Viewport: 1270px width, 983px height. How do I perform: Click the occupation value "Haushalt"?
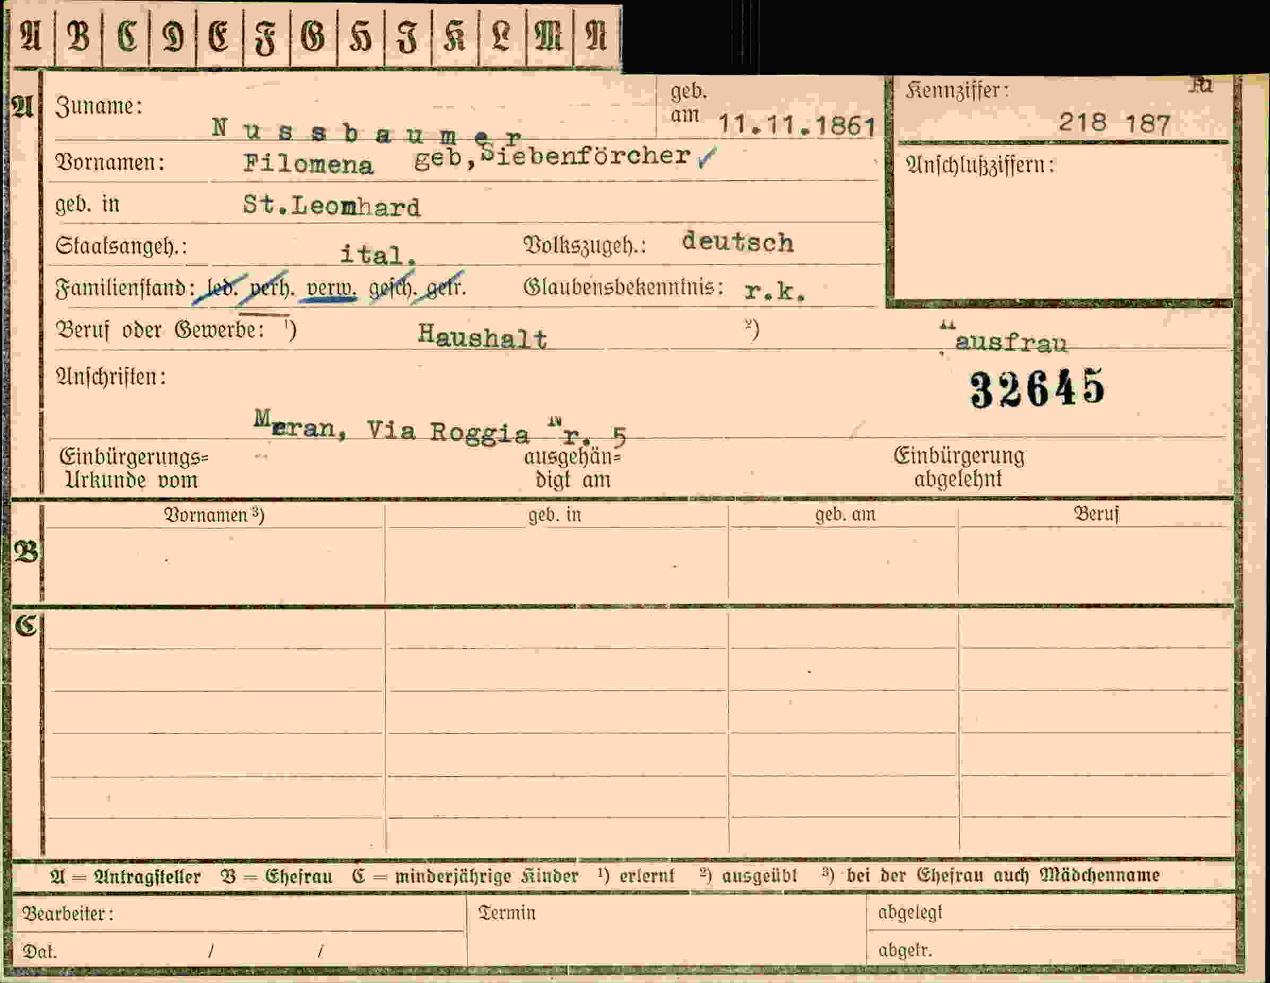pyautogui.click(x=482, y=336)
